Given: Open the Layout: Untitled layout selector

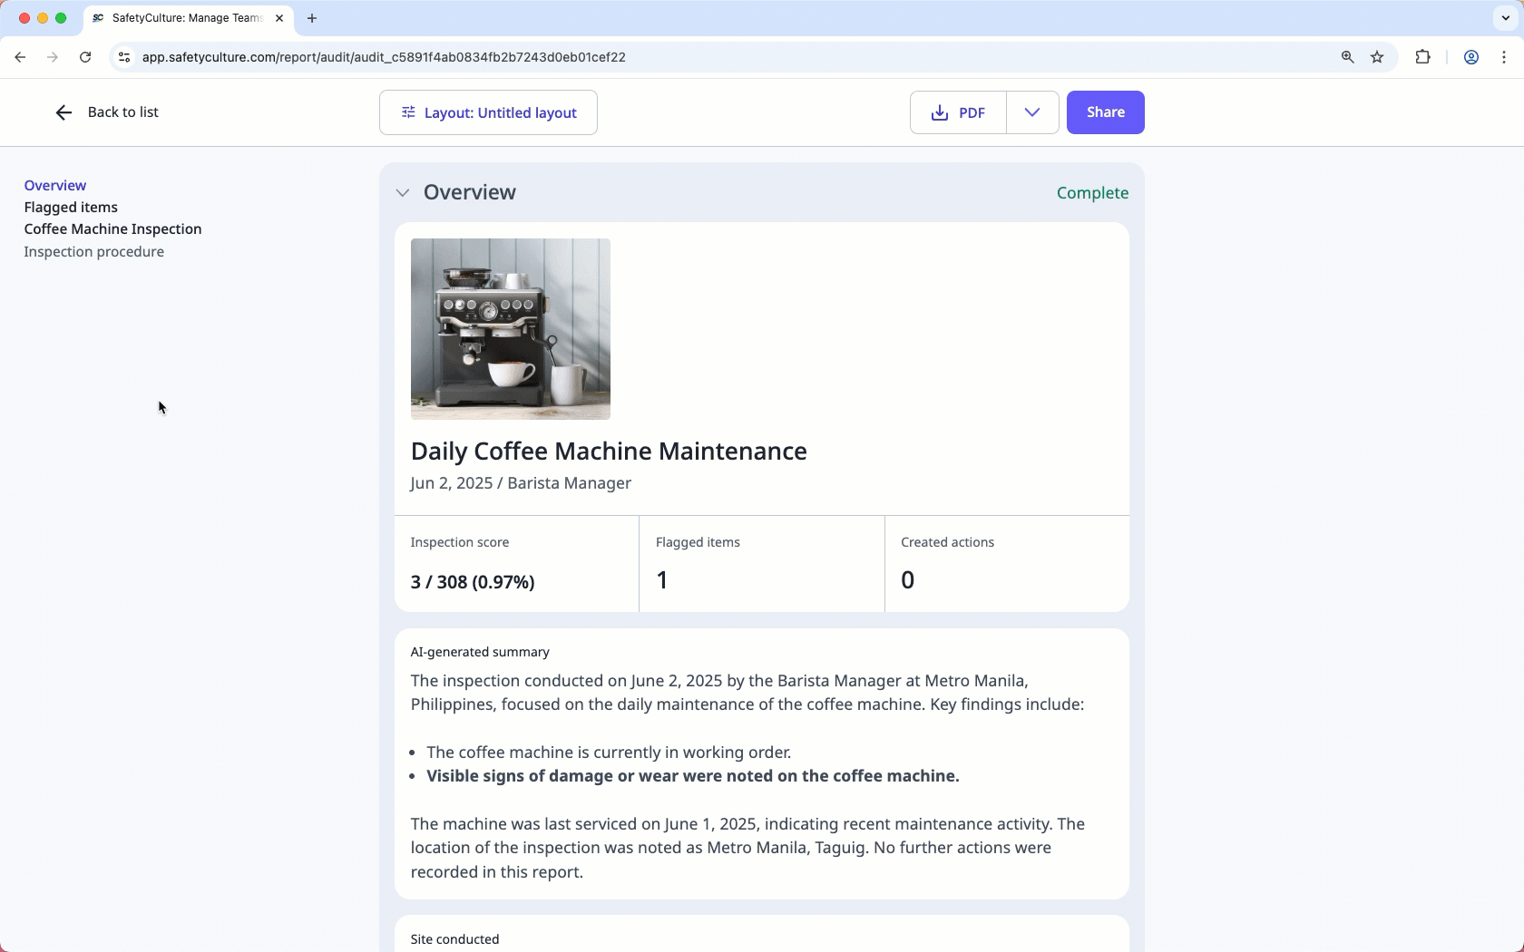Looking at the screenshot, I should pos(488,112).
